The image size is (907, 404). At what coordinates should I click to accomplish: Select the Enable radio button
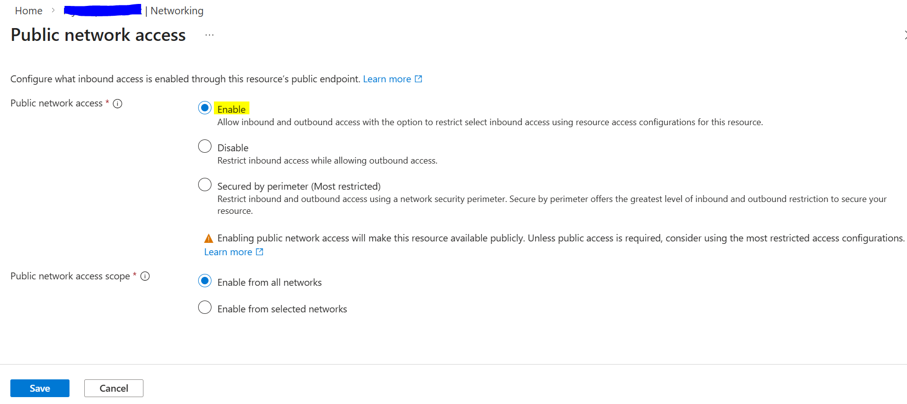(205, 108)
